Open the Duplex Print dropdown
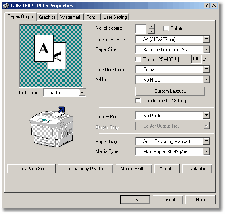Screen dimensions: 225x214 [173, 115]
